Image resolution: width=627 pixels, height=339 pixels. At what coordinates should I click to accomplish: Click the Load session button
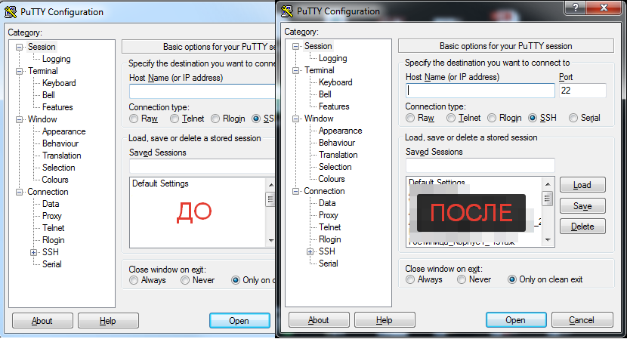[x=582, y=185]
